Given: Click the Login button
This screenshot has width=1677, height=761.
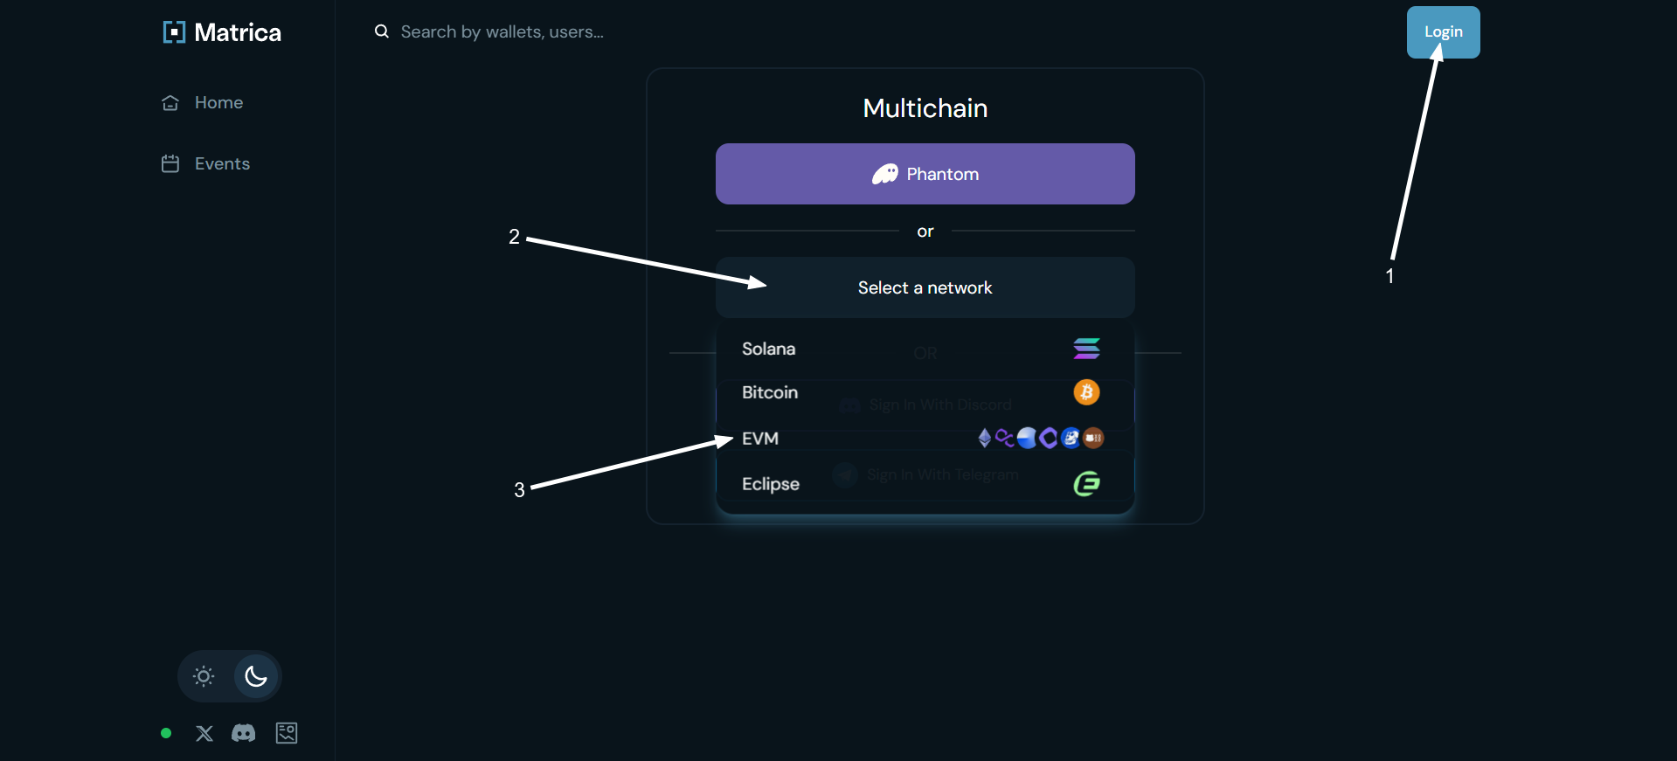Looking at the screenshot, I should click(1444, 32).
